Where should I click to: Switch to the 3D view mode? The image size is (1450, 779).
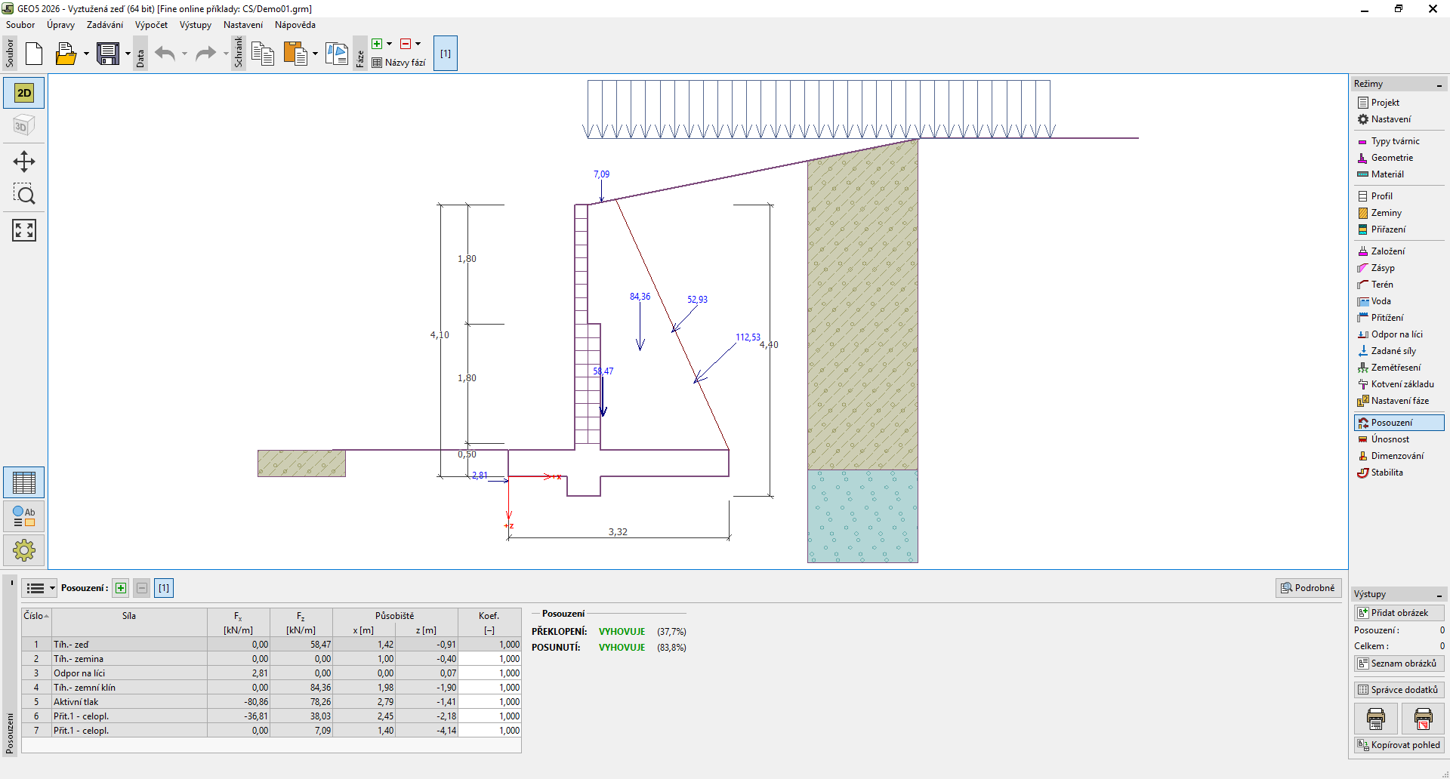(24, 125)
